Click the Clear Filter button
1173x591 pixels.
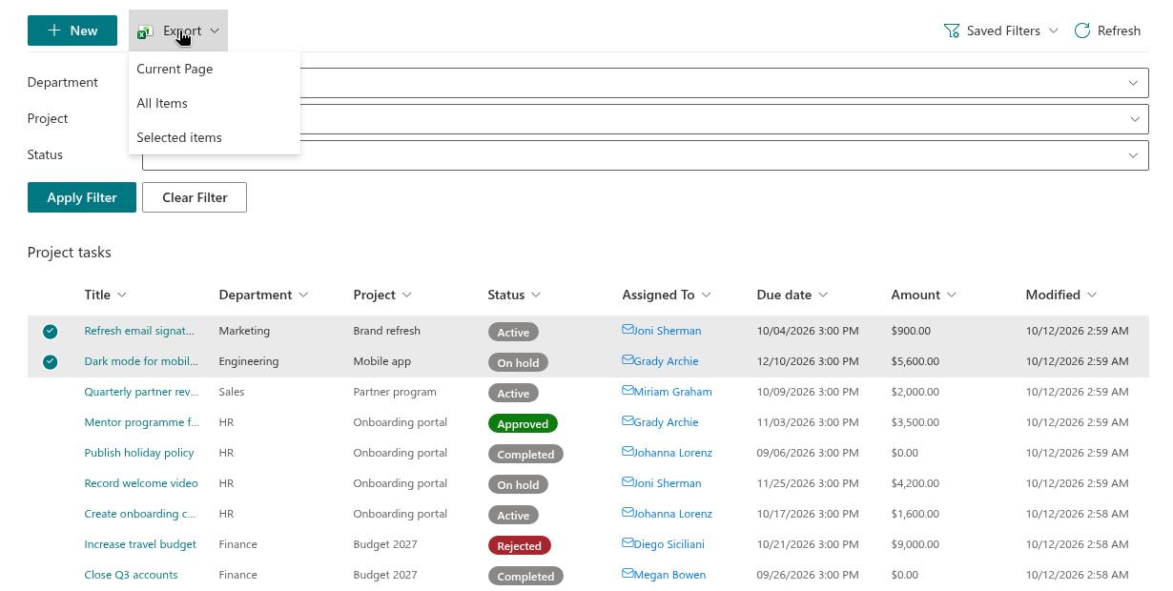click(195, 197)
